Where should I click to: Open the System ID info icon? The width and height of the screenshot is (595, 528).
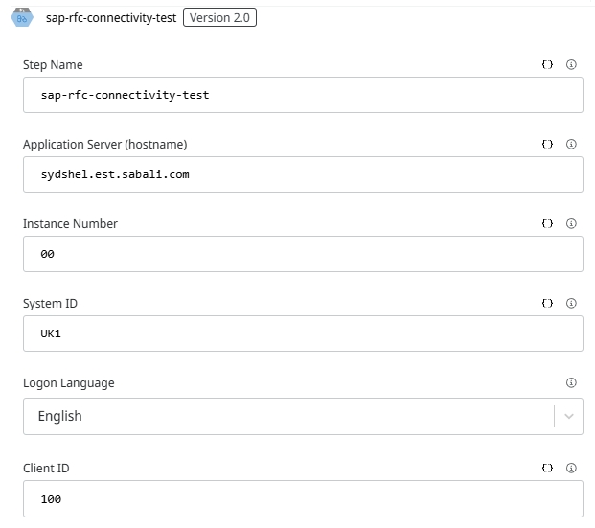(x=571, y=304)
